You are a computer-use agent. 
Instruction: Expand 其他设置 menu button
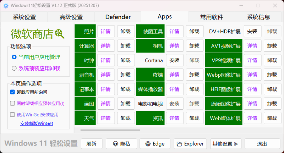point(226,144)
